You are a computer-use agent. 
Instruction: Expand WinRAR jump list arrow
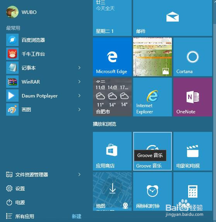[79, 82]
